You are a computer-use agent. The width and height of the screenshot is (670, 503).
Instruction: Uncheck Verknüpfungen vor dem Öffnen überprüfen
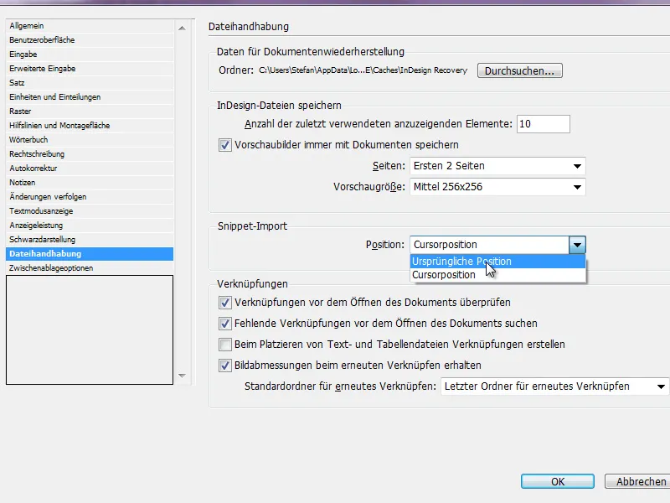point(225,303)
